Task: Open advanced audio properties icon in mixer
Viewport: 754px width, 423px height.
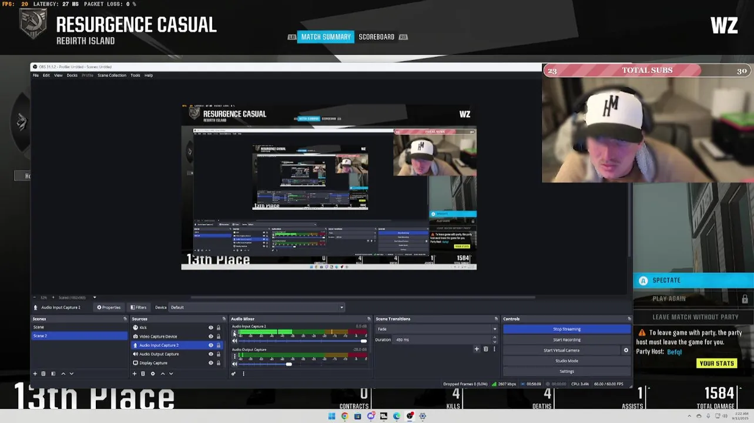Action: [x=233, y=374]
